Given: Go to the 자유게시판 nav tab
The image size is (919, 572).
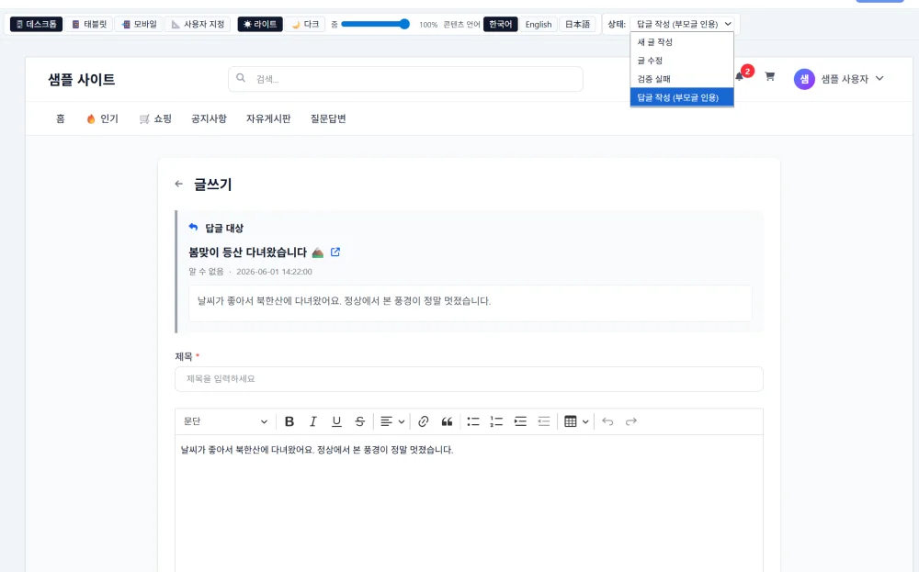Looking at the screenshot, I should (268, 118).
